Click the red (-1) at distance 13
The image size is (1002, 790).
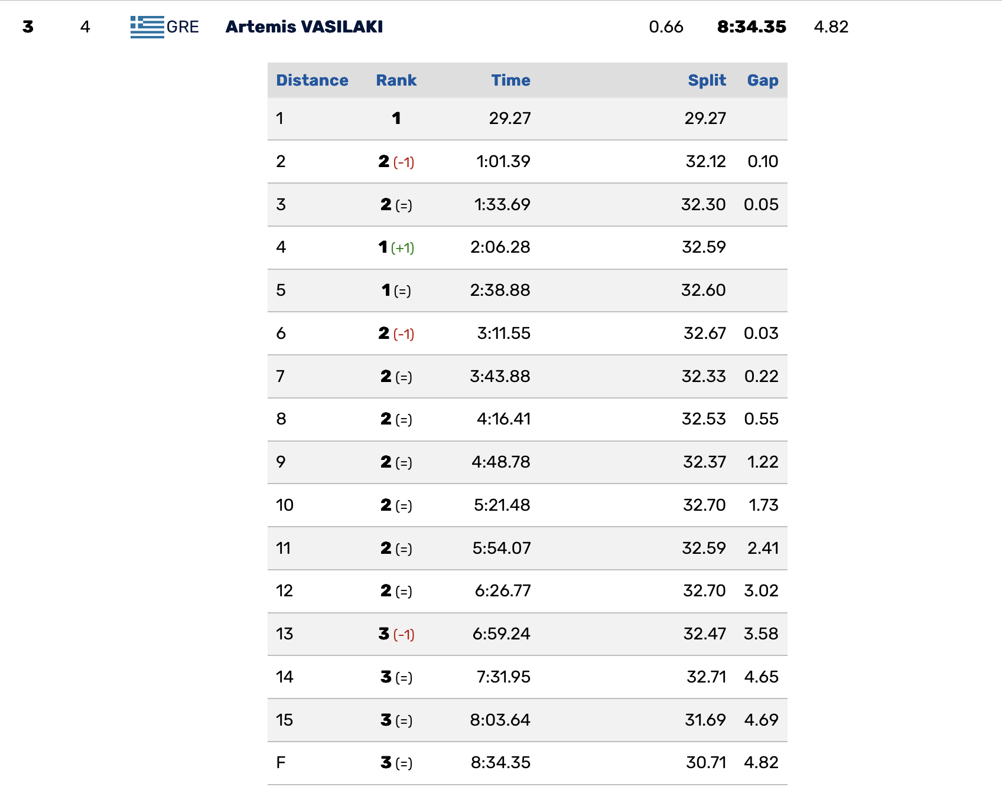(404, 635)
